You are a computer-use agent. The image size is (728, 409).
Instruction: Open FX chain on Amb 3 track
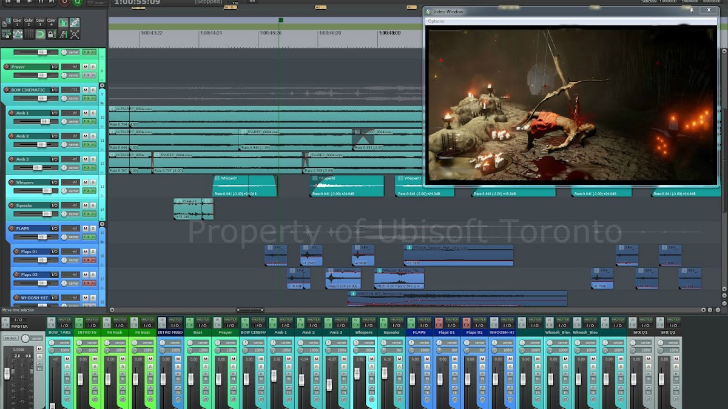point(86,167)
